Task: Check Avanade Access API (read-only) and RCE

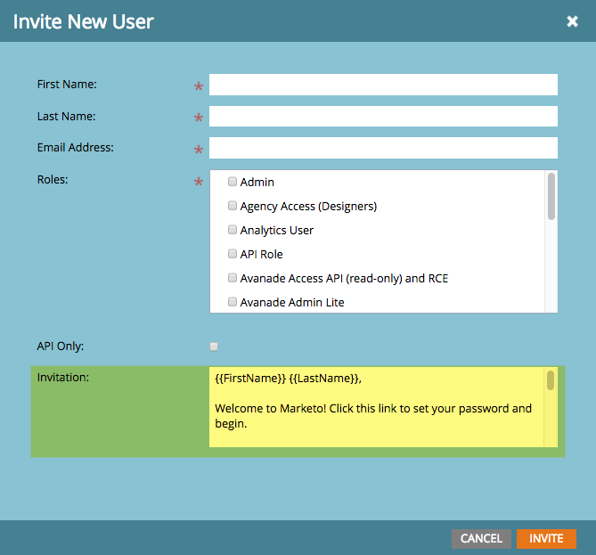Action: coord(233,278)
